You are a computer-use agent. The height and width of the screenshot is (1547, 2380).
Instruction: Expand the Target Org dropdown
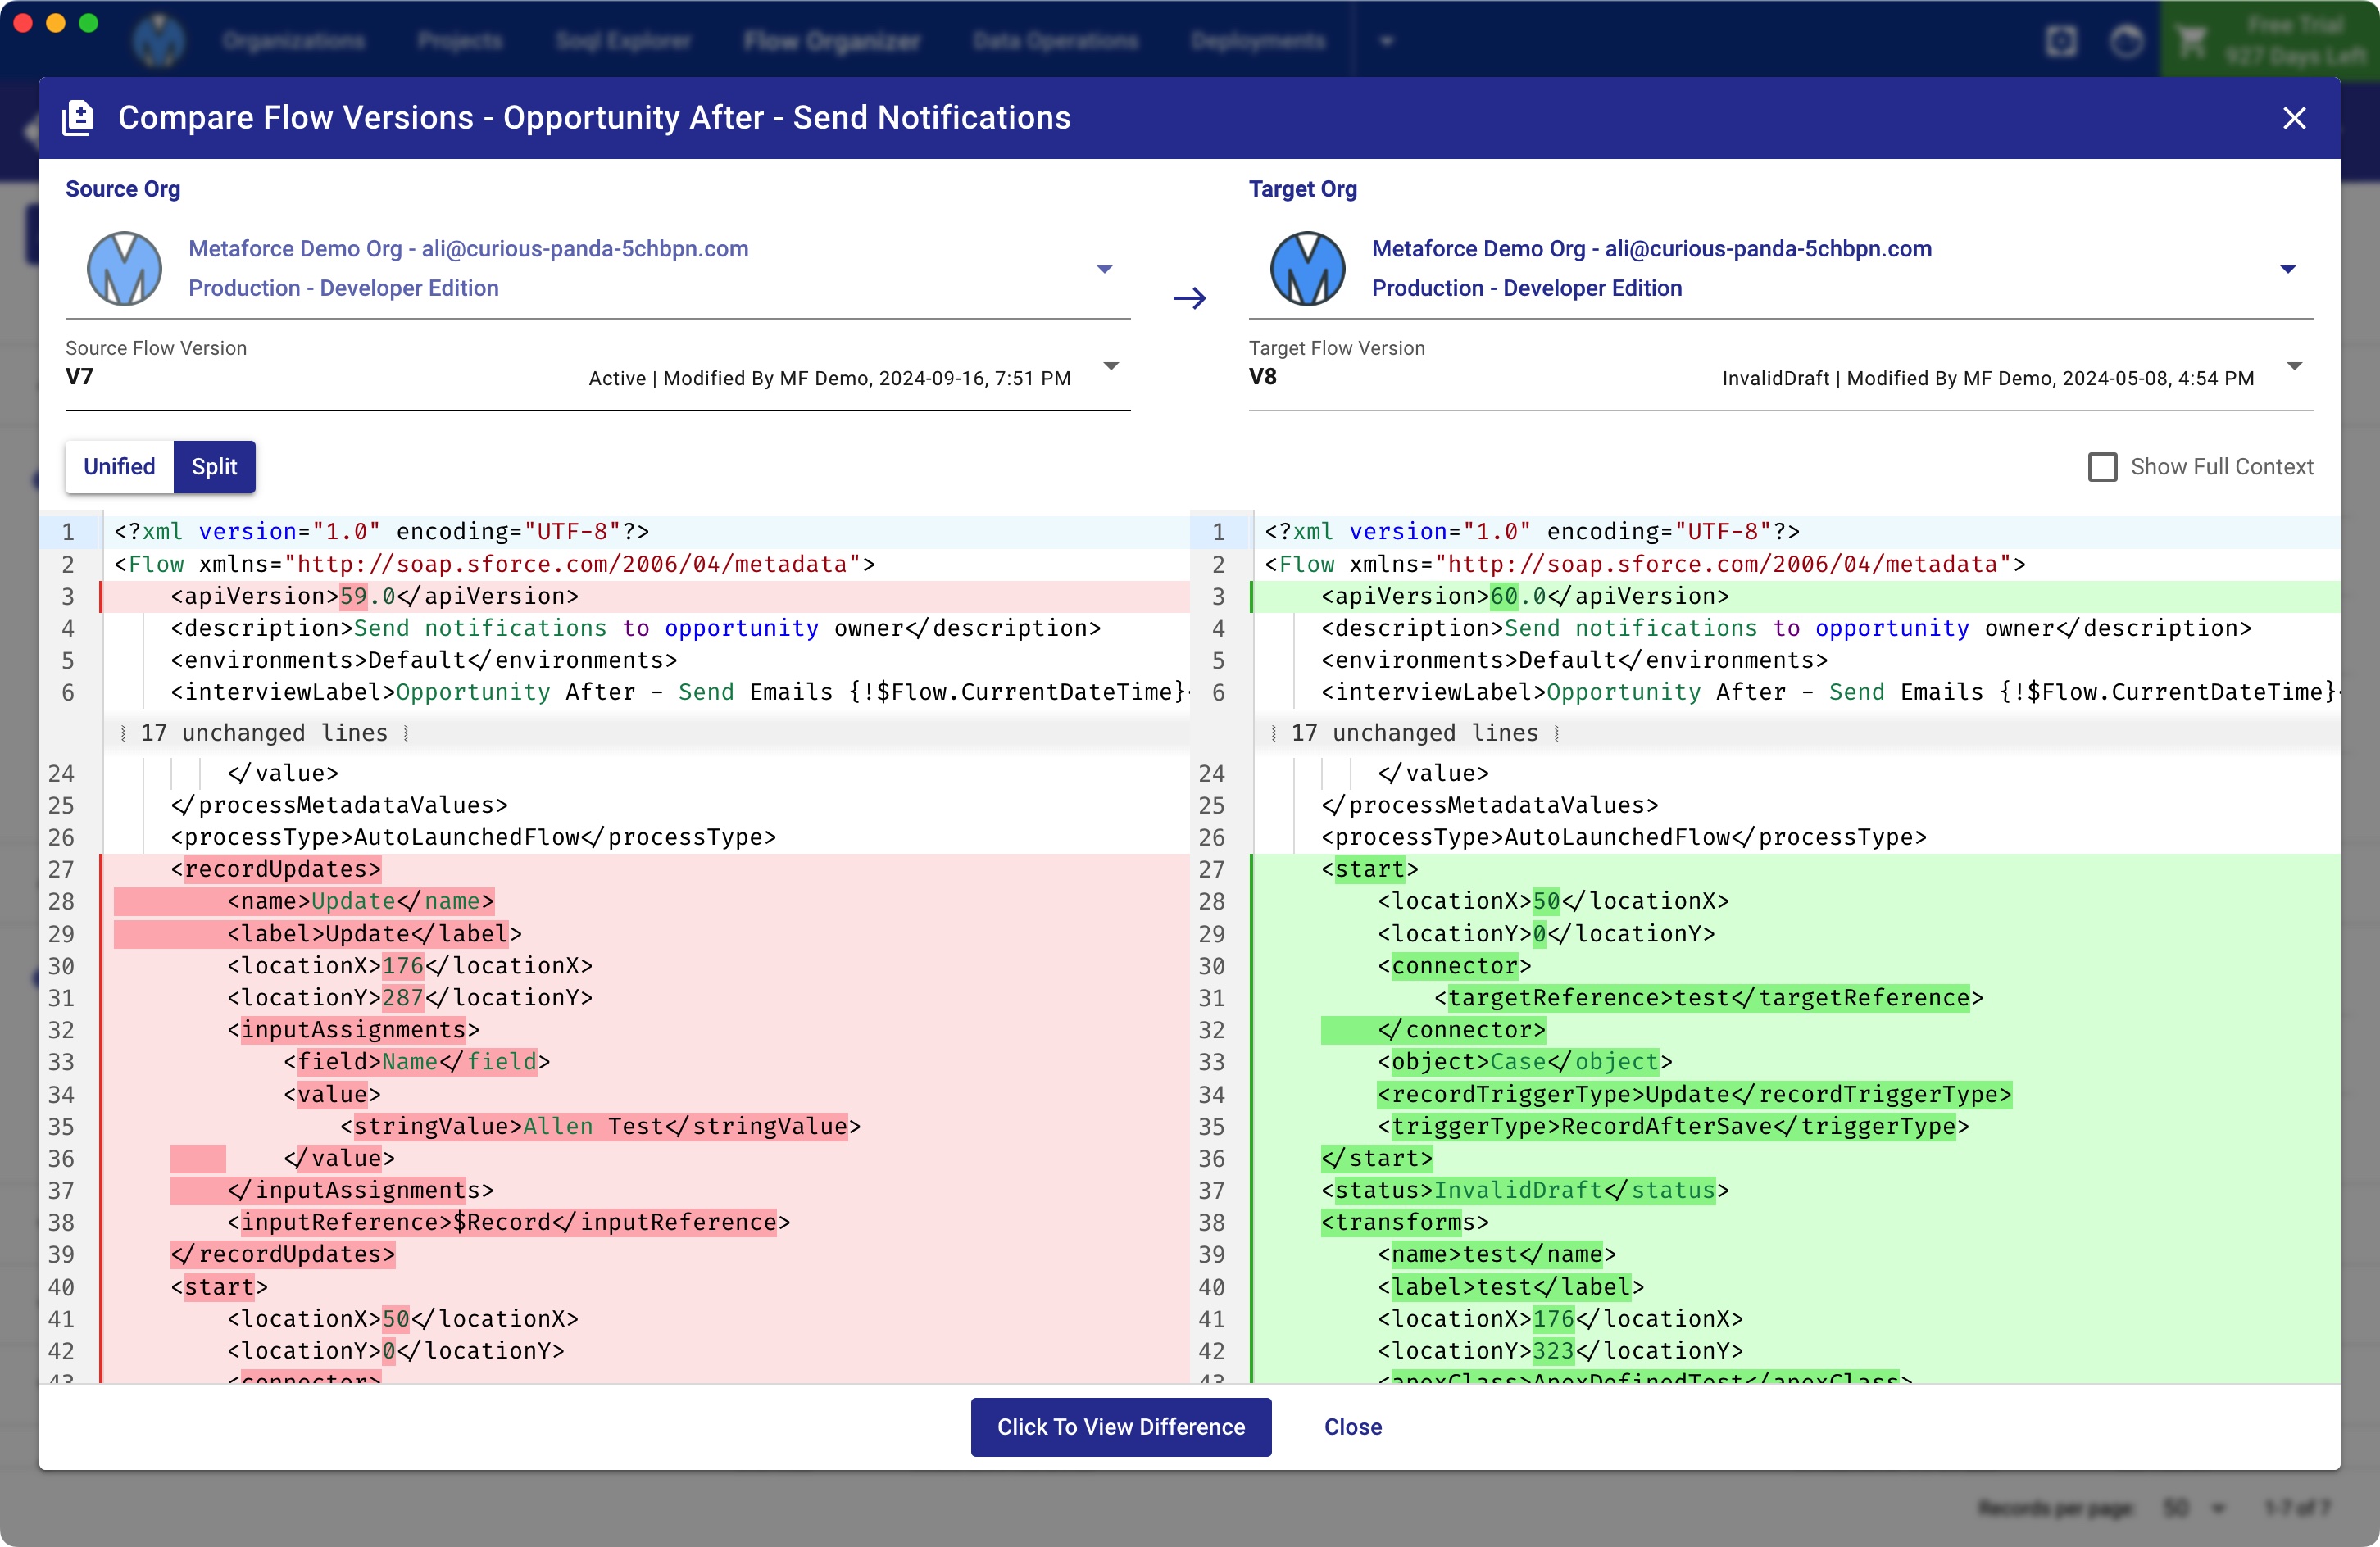(x=2288, y=269)
